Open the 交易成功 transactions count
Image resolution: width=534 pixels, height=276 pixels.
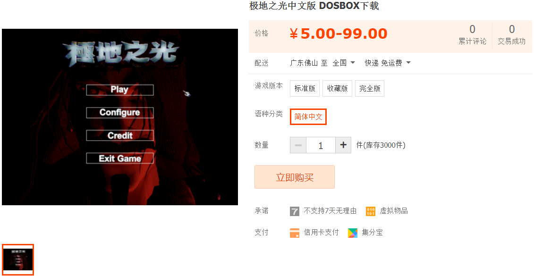tap(511, 34)
